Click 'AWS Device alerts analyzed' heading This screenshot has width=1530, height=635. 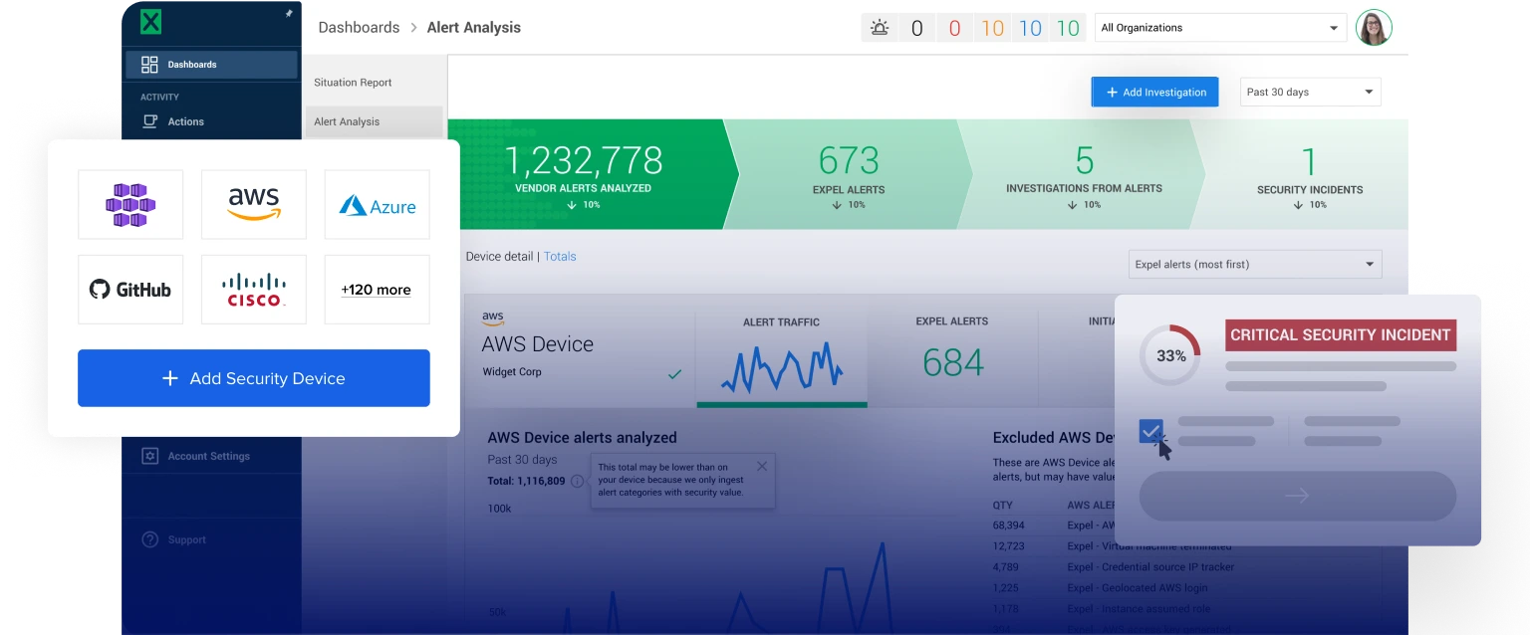(x=582, y=437)
